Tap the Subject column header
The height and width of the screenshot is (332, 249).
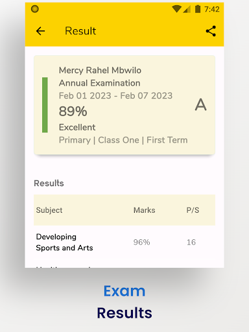click(x=49, y=210)
